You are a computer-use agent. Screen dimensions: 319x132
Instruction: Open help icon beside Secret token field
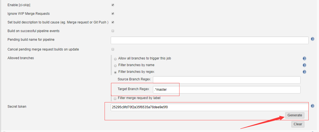tap(312, 106)
